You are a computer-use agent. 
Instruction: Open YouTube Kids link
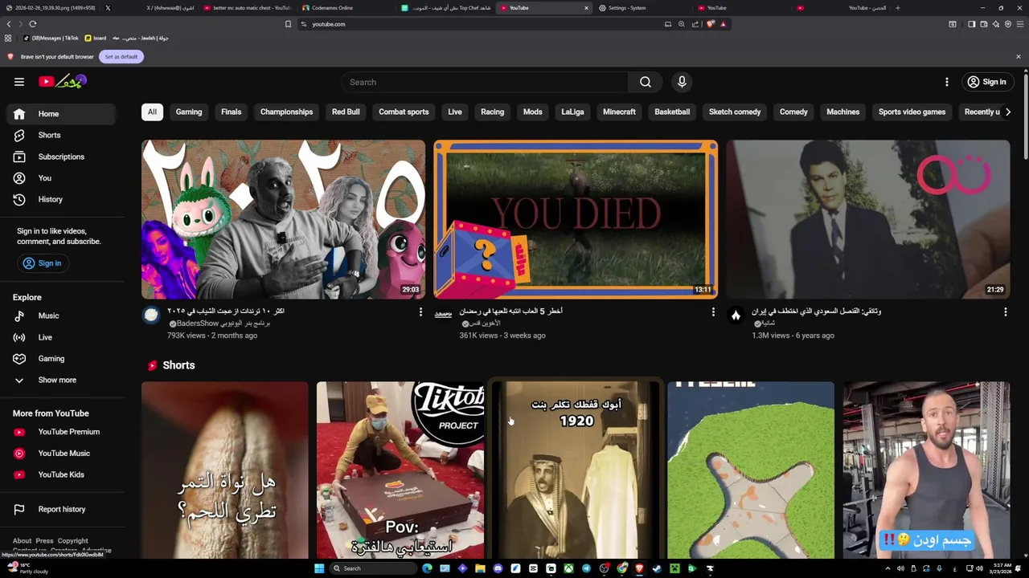click(x=63, y=474)
